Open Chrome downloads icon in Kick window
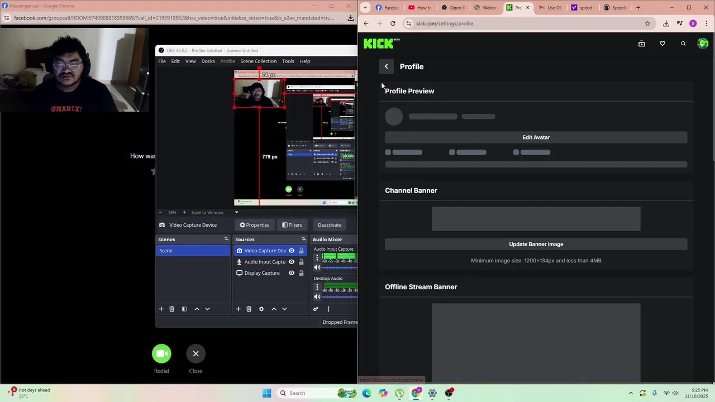The height and width of the screenshot is (402, 715). pos(666,23)
